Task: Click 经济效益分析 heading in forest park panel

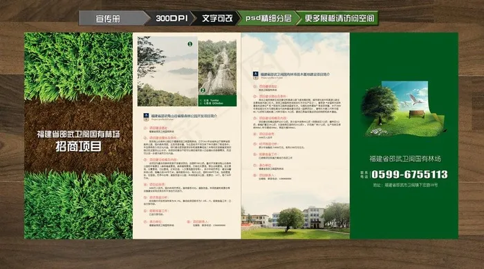Action: tap(158, 197)
